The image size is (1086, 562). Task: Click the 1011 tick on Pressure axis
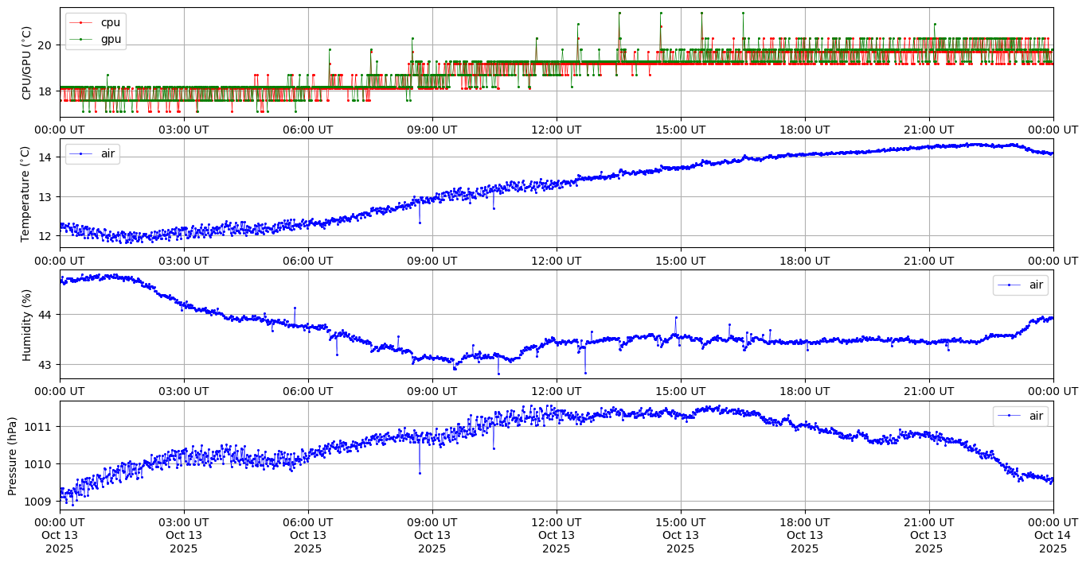[x=41, y=427]
